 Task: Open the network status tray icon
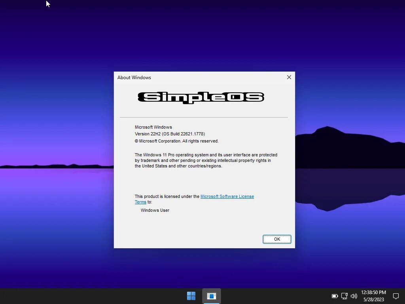click(x=344, y=296)
